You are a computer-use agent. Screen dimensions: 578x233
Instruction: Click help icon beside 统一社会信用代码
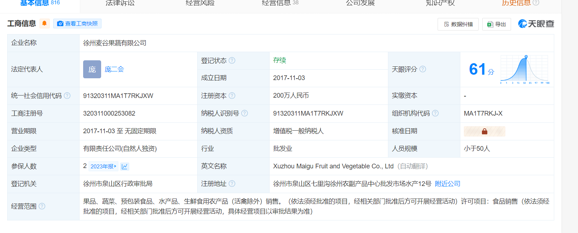point(67,95)
